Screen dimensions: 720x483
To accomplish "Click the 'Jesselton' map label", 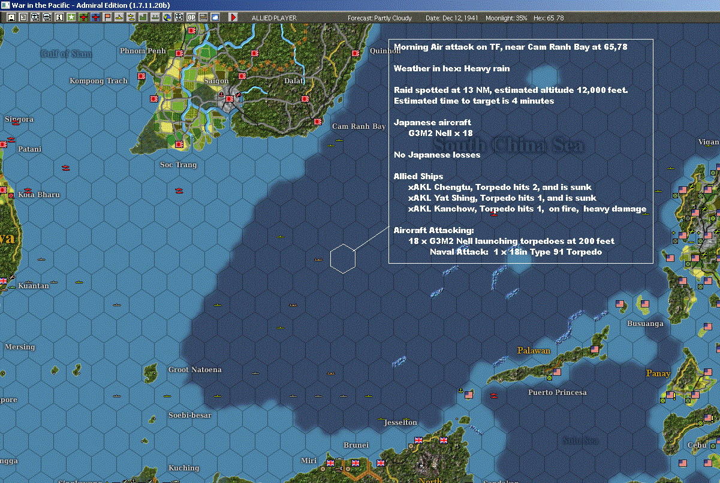I will pos(400,422).
